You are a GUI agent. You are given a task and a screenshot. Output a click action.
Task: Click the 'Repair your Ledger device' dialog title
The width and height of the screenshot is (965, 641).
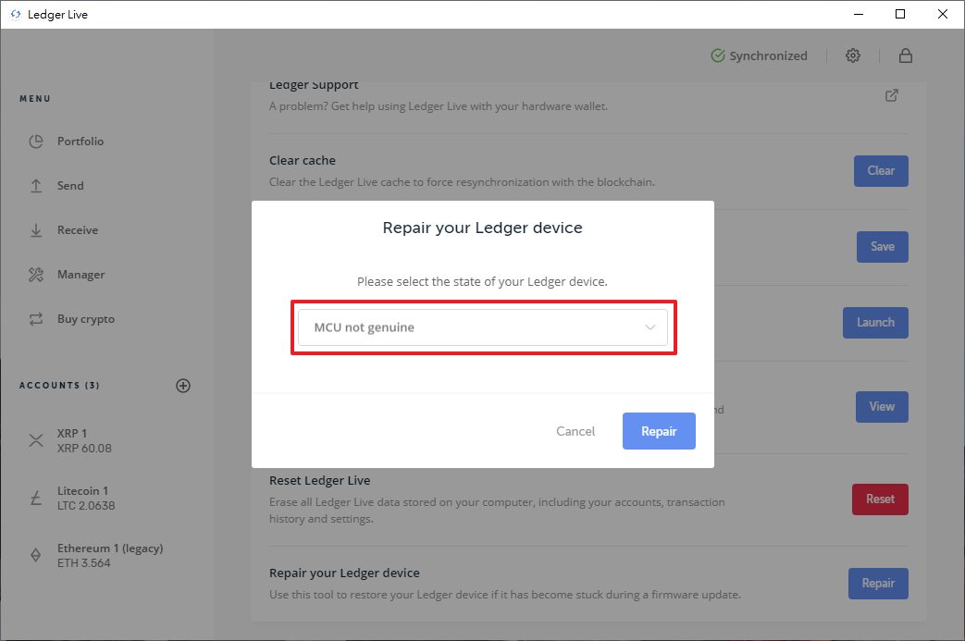click(x=483, y=228)
